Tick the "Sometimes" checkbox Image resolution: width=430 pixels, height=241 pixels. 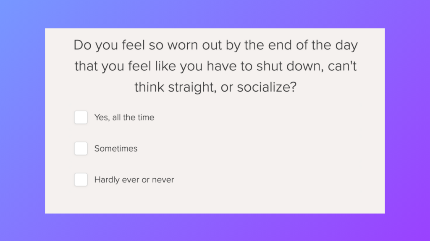coord(81,149)
